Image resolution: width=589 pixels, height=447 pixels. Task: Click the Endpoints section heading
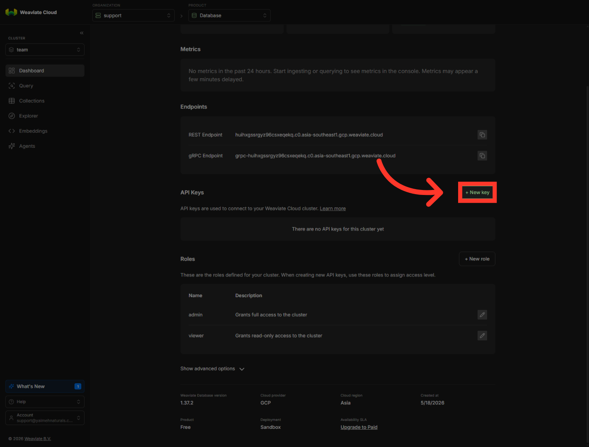click(x=194, y=107)
